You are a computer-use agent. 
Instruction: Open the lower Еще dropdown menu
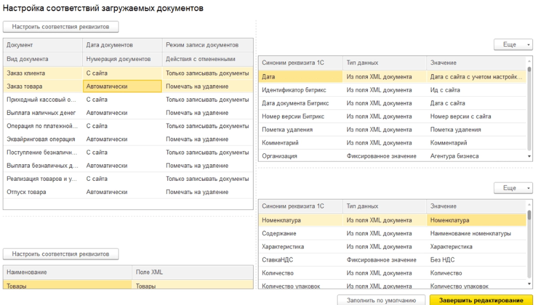tap(512, 188)
